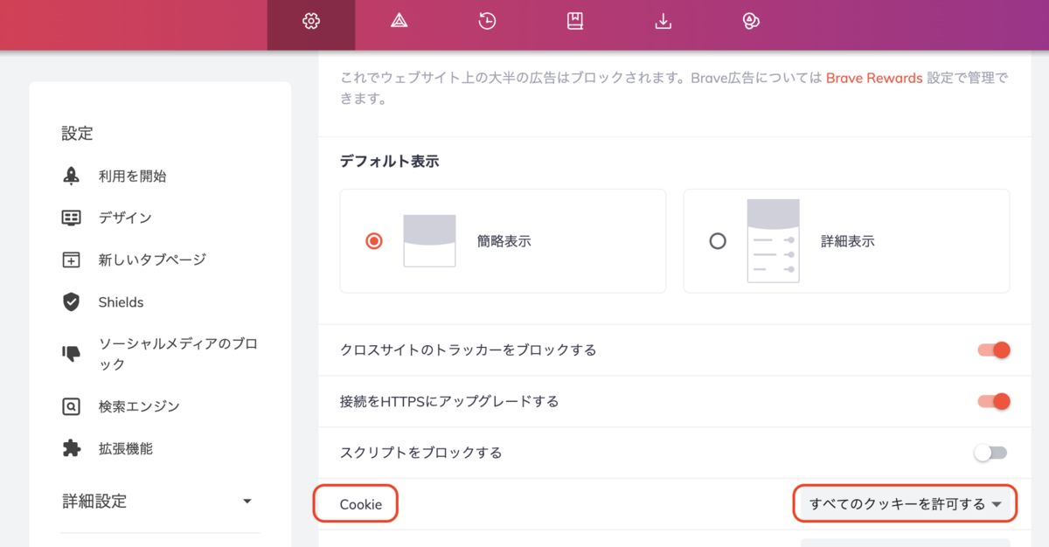The width and height of the screenshot is (1049, 547).
Task: Click the 詳細表示 preview thumbnail
Action: 773,241
